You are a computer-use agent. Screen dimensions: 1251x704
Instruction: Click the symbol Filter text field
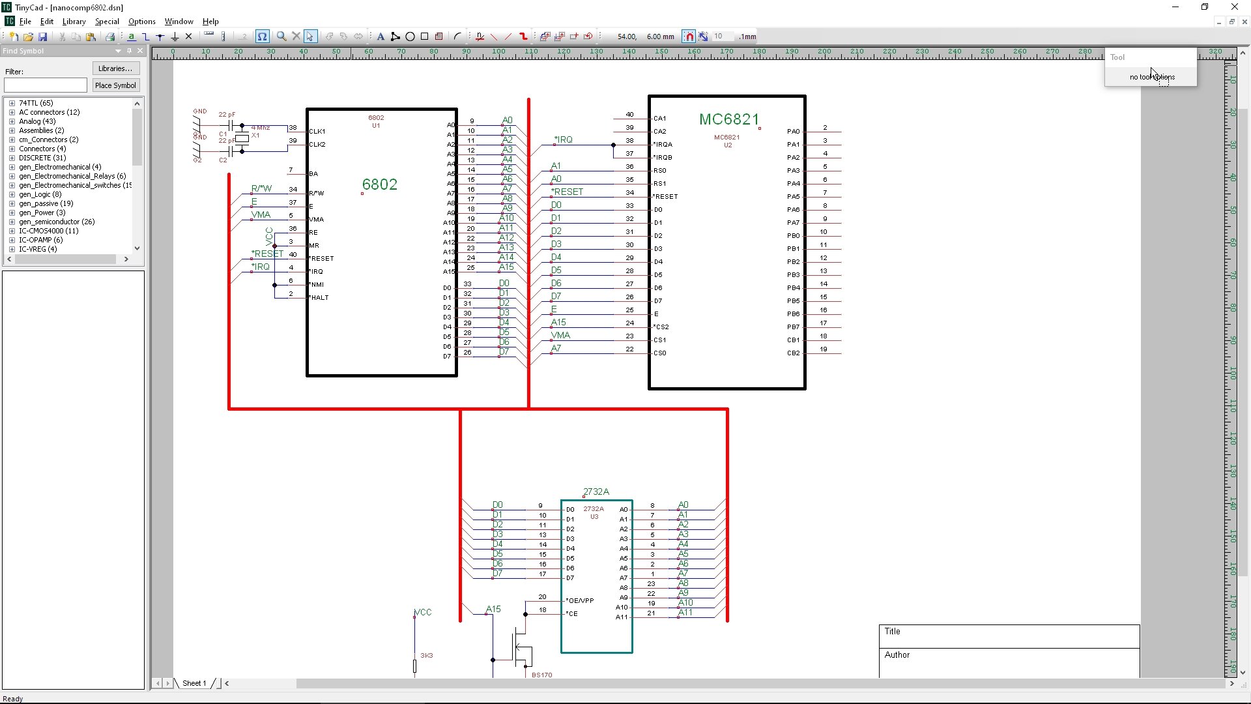pos(46,85)
